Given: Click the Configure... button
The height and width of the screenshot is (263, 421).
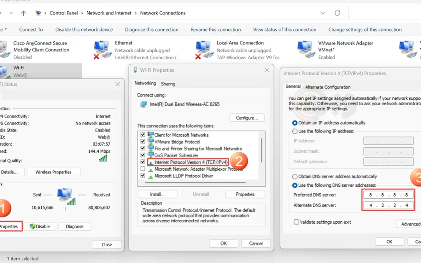Looking at the screenshot, I should [x=247, y=118].
